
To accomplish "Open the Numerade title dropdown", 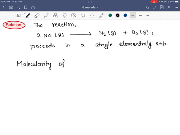I will click(90, 7).
